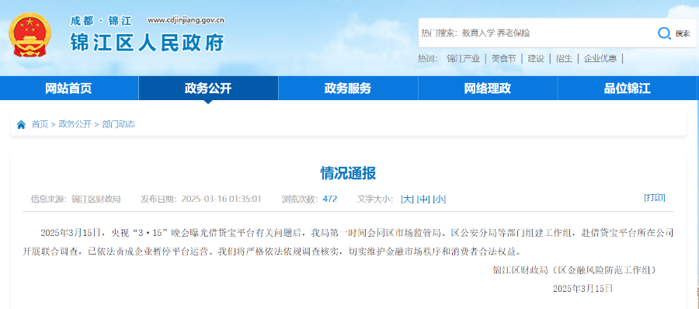The height and width of the screenshot is (309, 699).
Task: Open the 政务公开 navigation tab
Action: [x=208, y=89]
